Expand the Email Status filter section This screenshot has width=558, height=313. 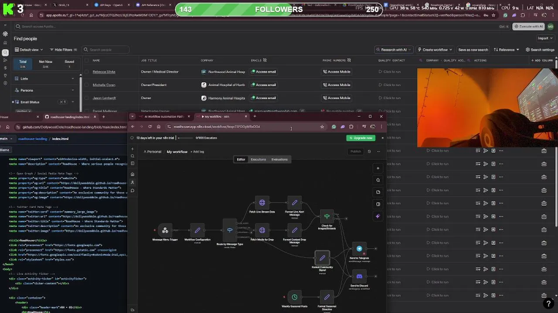pyautogui.click(x=45, y=102)
